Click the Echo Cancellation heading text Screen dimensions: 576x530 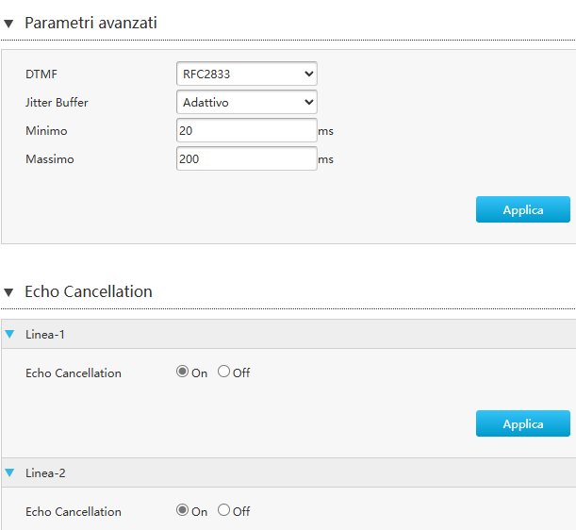pos(89,291)
